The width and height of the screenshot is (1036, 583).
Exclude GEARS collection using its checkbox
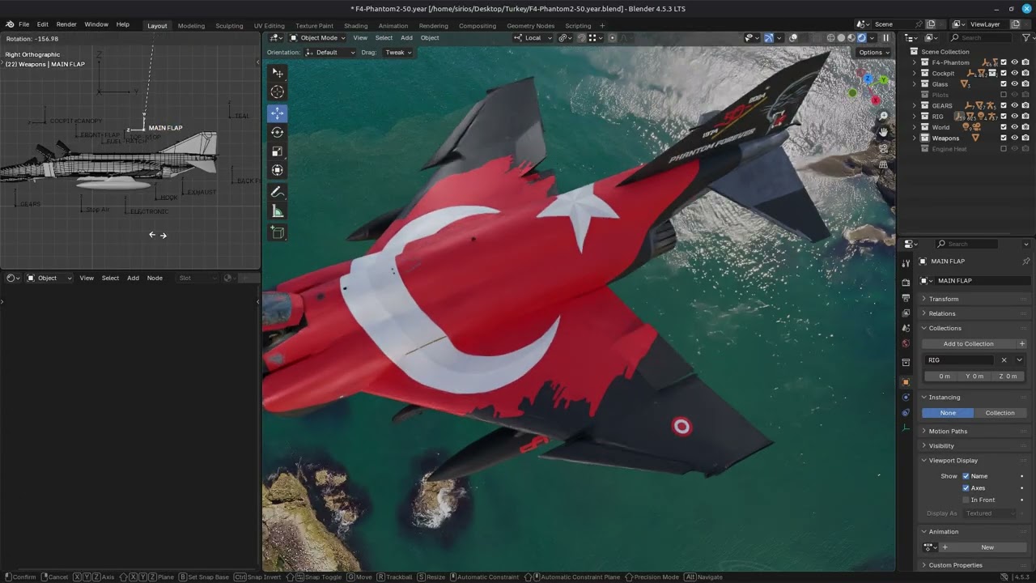point(1004,105)
